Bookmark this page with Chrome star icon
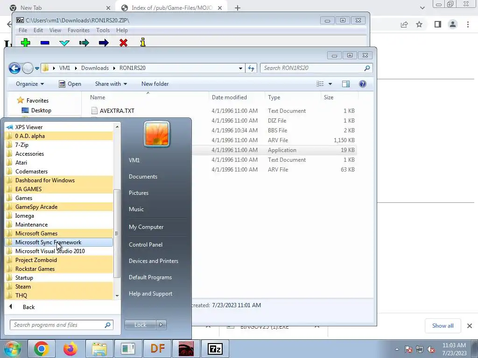Screen dimensions: 478x358 click(x=419, y=24)
